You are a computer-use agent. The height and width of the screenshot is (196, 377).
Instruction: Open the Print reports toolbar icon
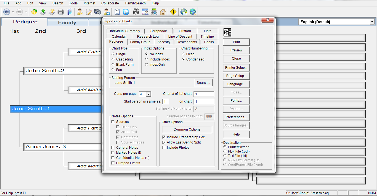pos(61,12)
